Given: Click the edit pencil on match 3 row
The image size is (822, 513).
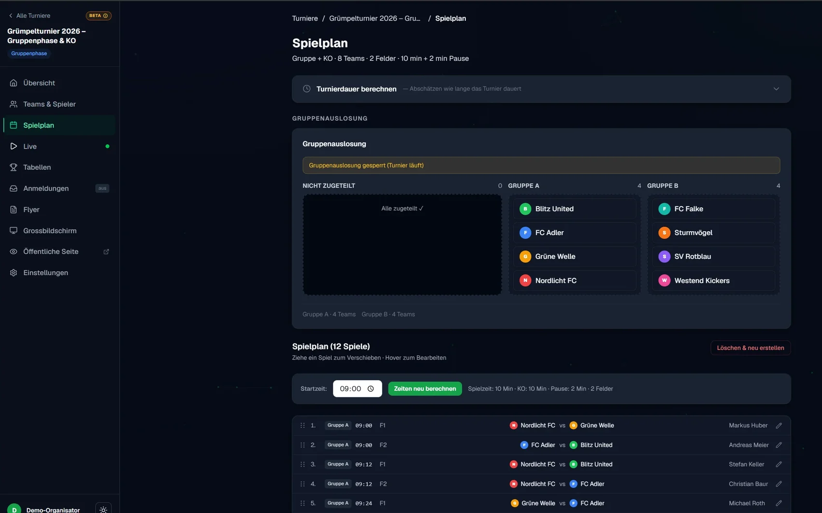Looking at the screenshot, I should click(779, 464).
